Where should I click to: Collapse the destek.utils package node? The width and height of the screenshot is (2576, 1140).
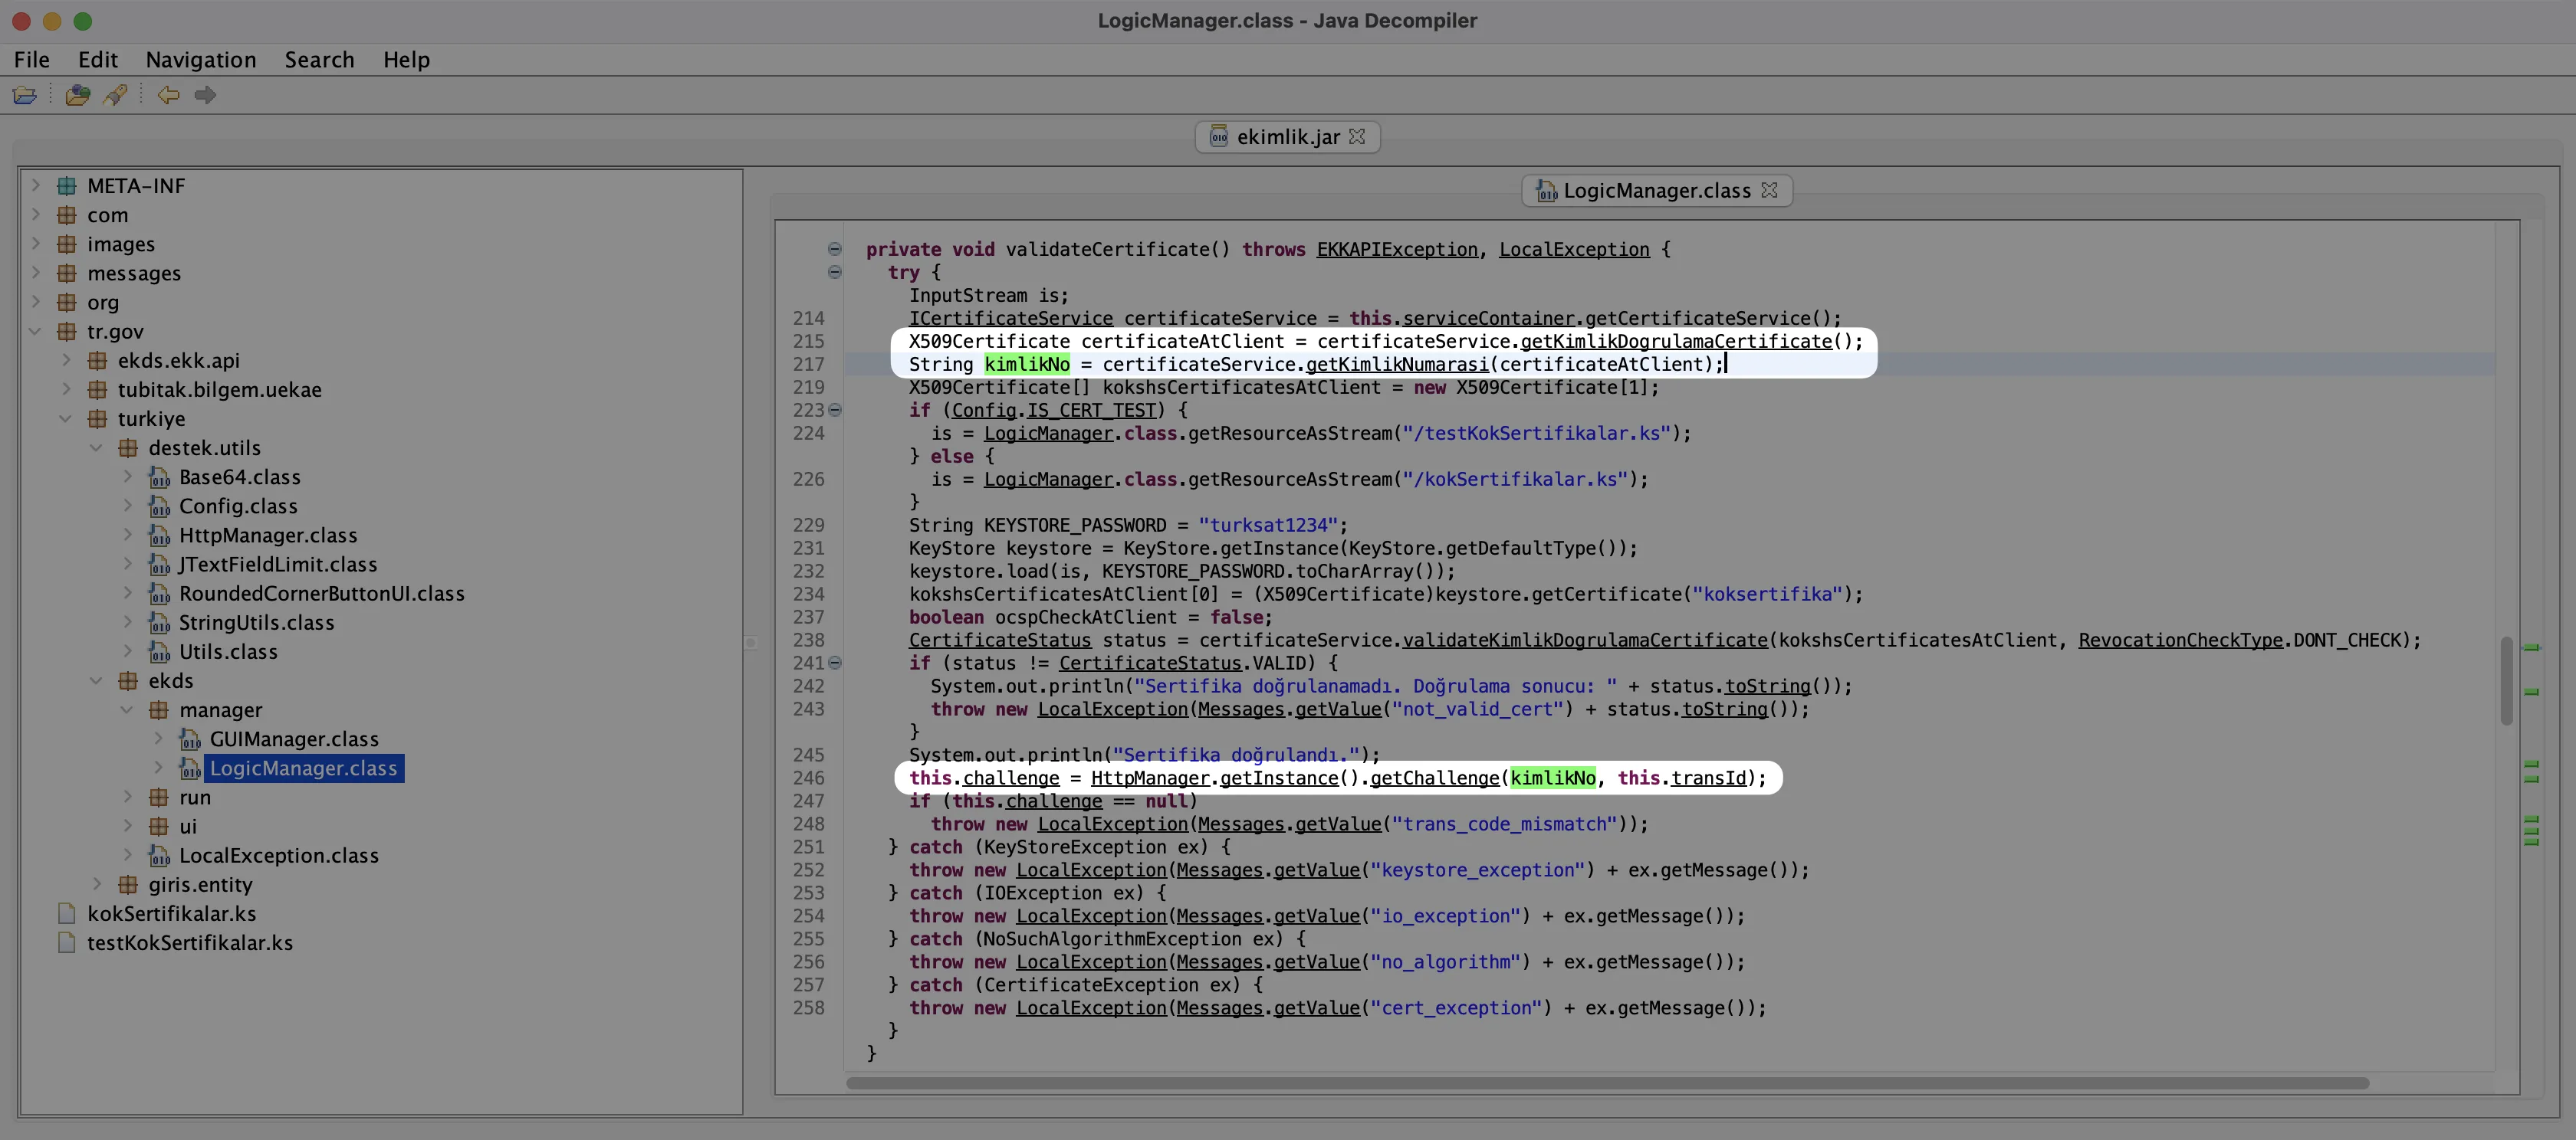tap(97, 447)
